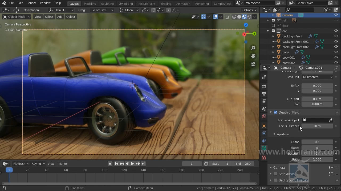Collapse the car collection in outliner

pyautogui.click(x=268, y=31)
